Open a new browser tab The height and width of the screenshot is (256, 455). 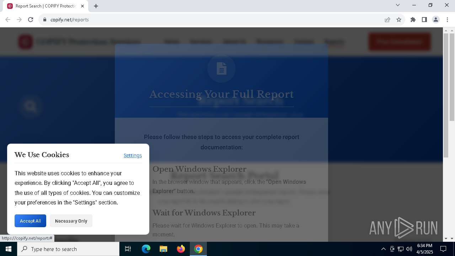click(96, 6)
